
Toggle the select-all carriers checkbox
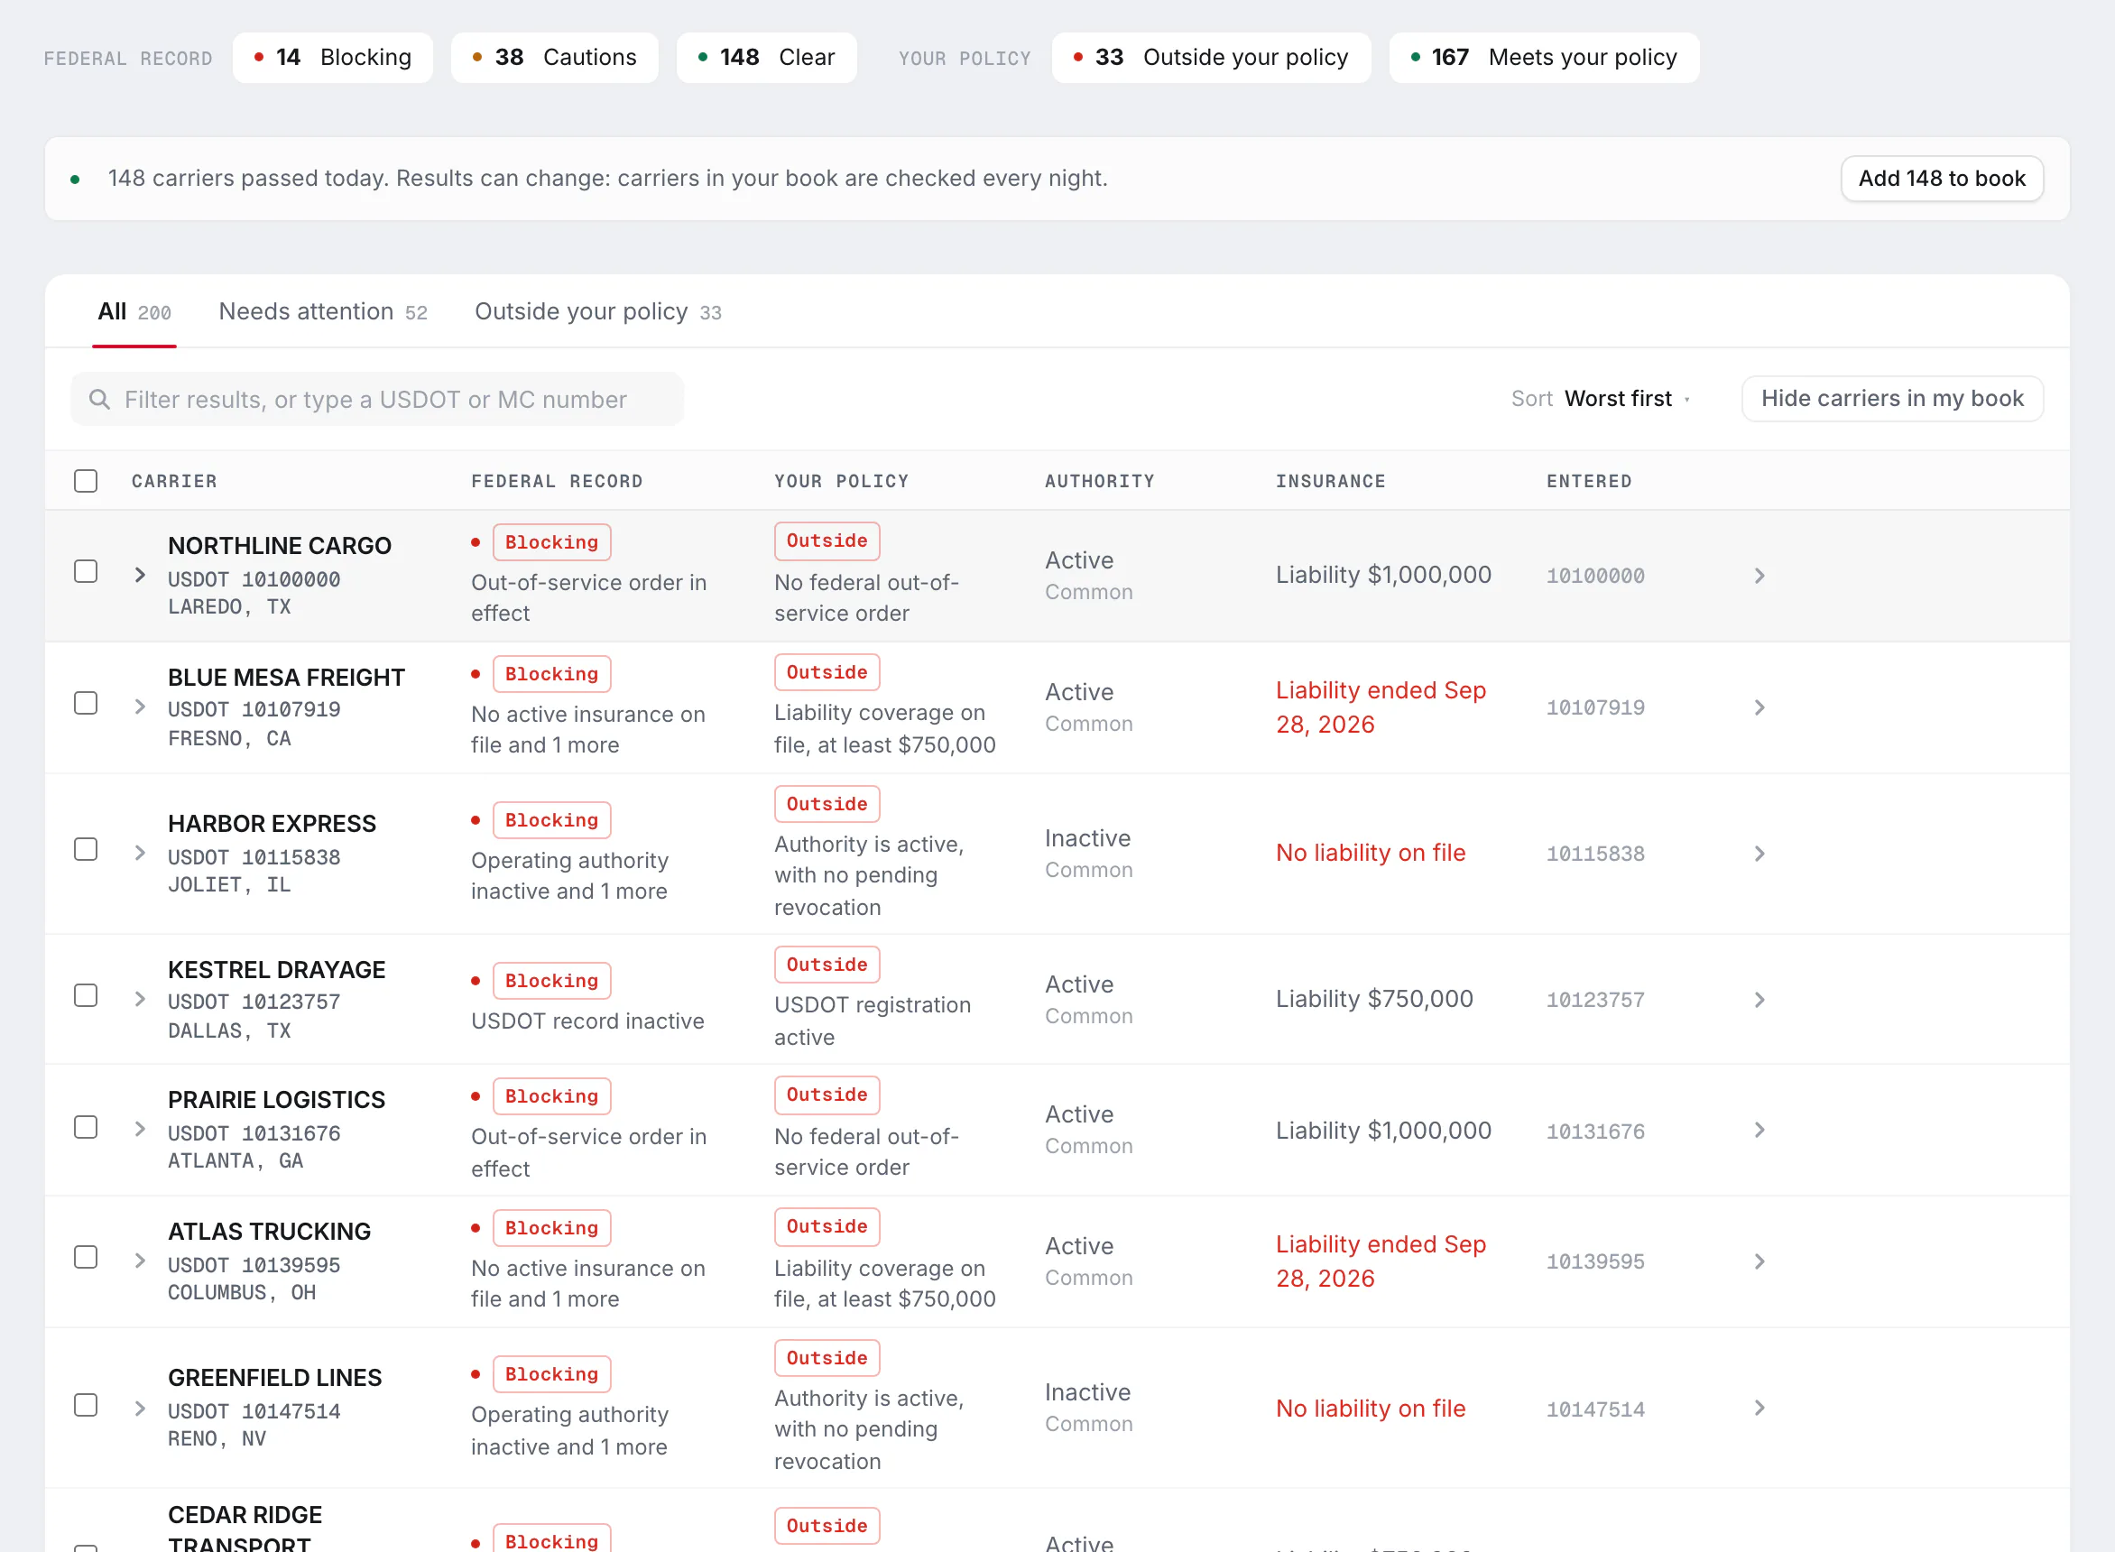(x=86, y=481)
